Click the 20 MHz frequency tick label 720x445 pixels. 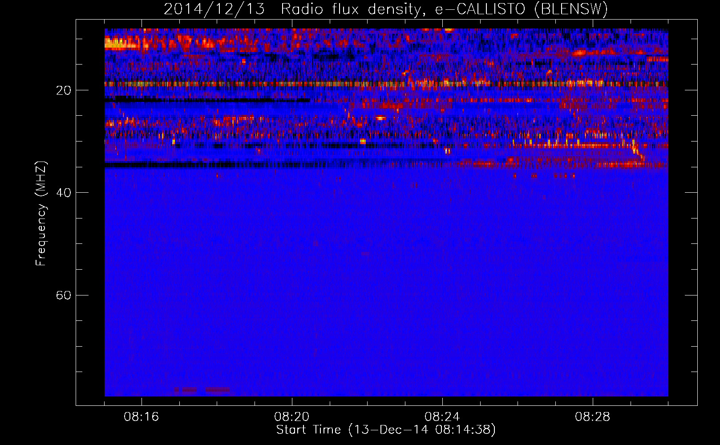pos(64,90)
